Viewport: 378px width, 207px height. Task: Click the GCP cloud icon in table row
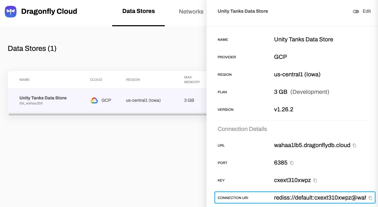(94, 100)
